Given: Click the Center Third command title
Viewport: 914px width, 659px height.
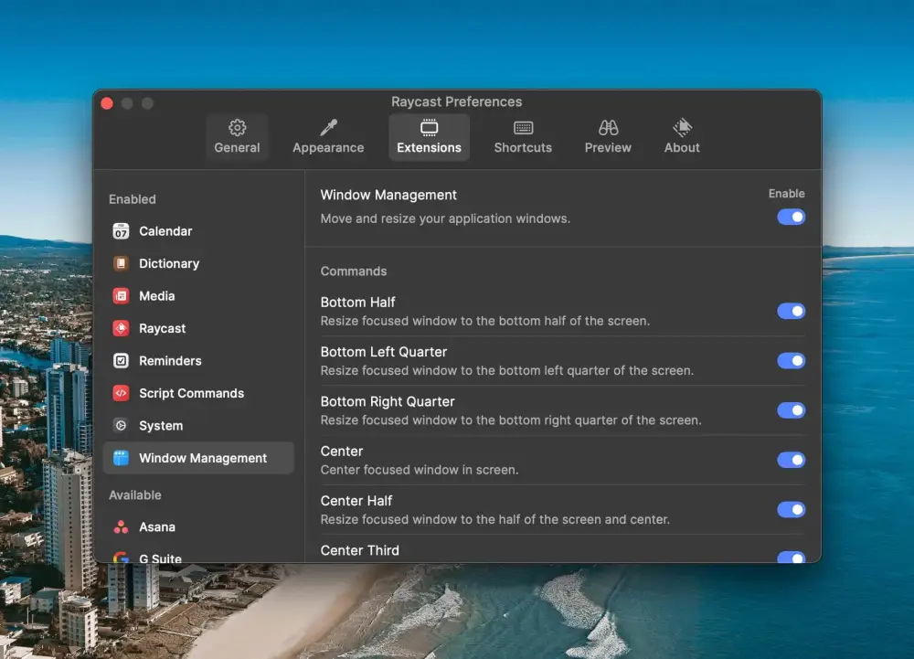Looking at the screenshot, I should [359, 550].
